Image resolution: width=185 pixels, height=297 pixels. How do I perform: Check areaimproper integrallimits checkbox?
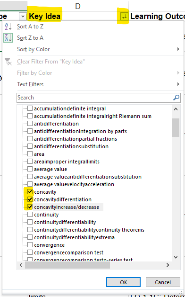click(x=30, y=162)
